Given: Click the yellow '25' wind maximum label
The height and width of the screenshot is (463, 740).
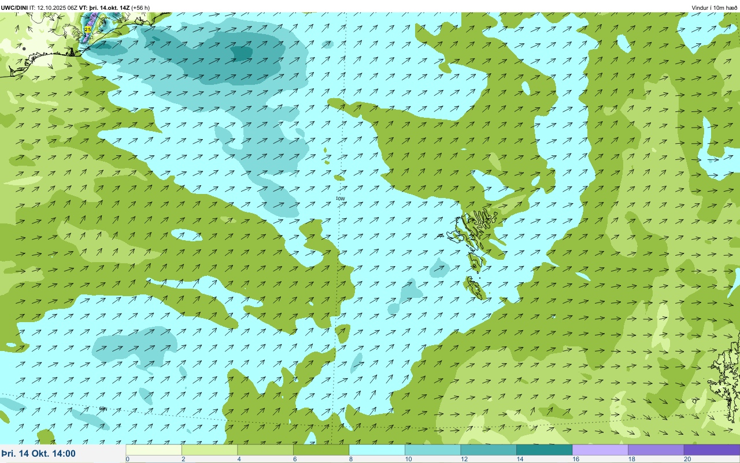Looking at the screenshot, I should point(88,29).
